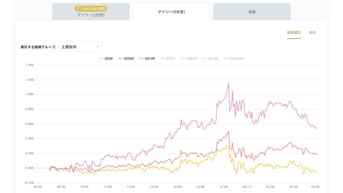Click the 10:00 time axis label
This screenshot has width=343, height=193.
click(x=84, y=187)
